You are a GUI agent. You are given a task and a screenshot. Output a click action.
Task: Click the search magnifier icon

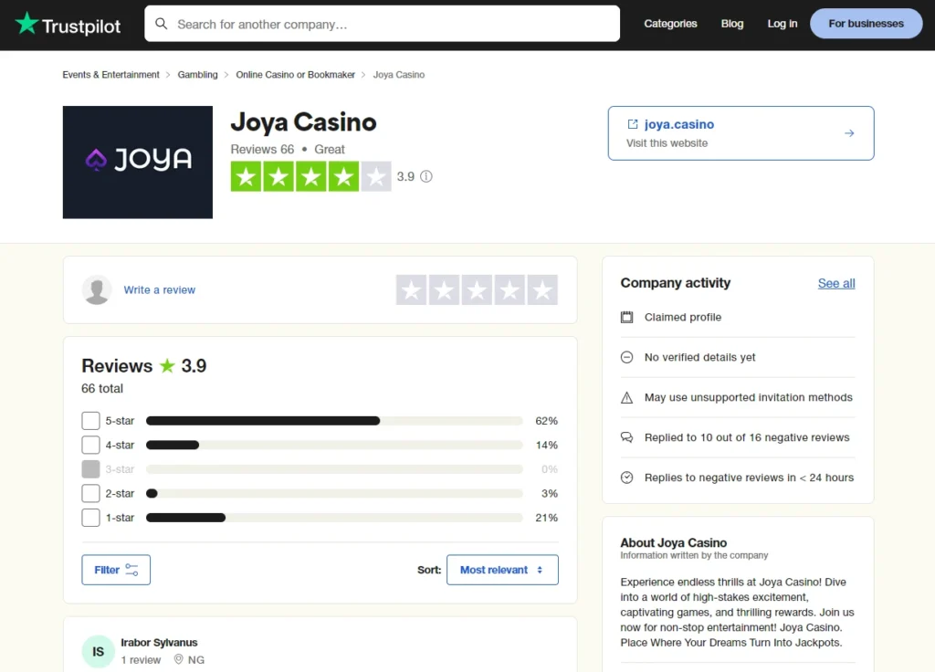pyautogui.click(x=162, y=25)
